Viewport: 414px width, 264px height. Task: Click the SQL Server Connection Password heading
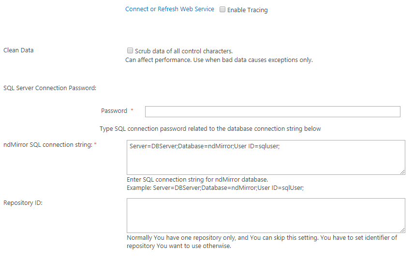[x=50, y=88]
